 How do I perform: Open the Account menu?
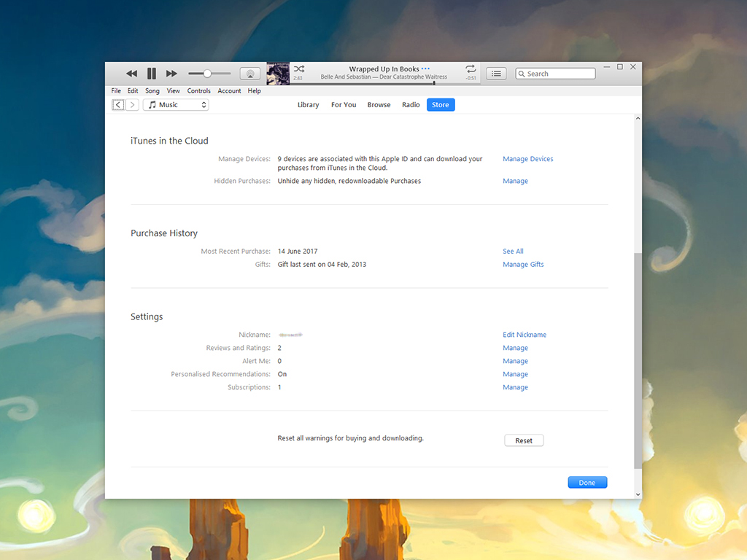tap(229, 91)
